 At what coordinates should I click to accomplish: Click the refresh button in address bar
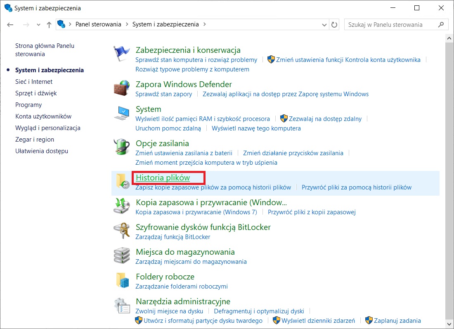[334, 24]
